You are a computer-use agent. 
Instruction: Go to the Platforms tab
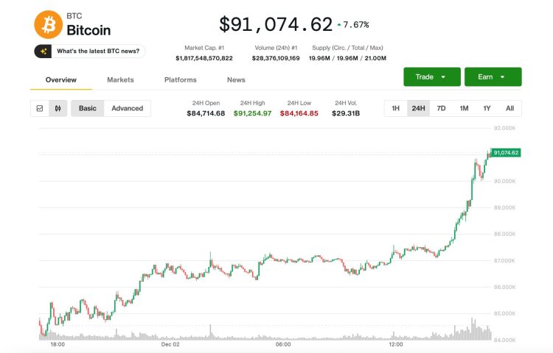click(180, 79)
